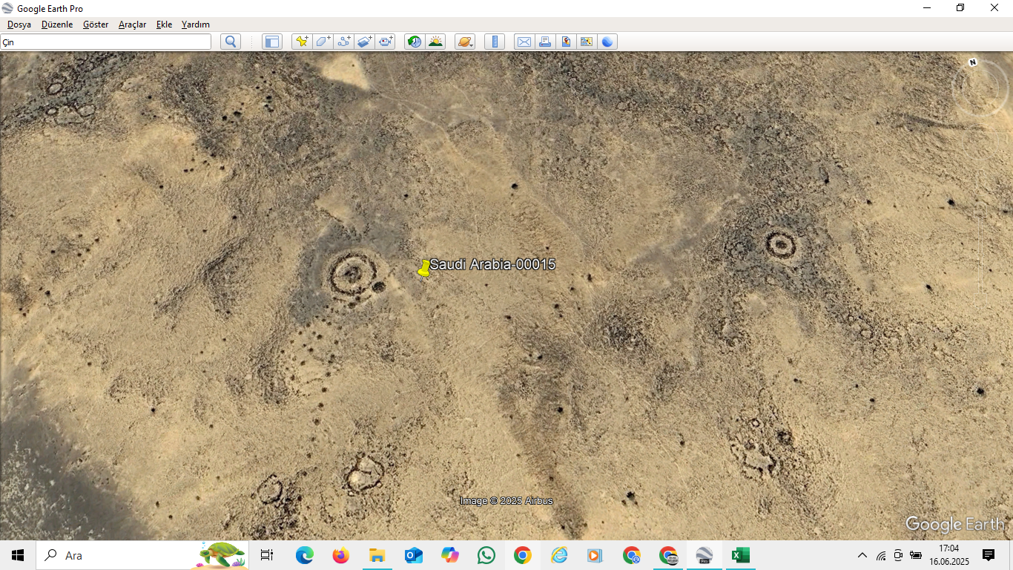The image size is (1013, 570).
Task: Open the network status tray icon
Action: coord(881,555)
